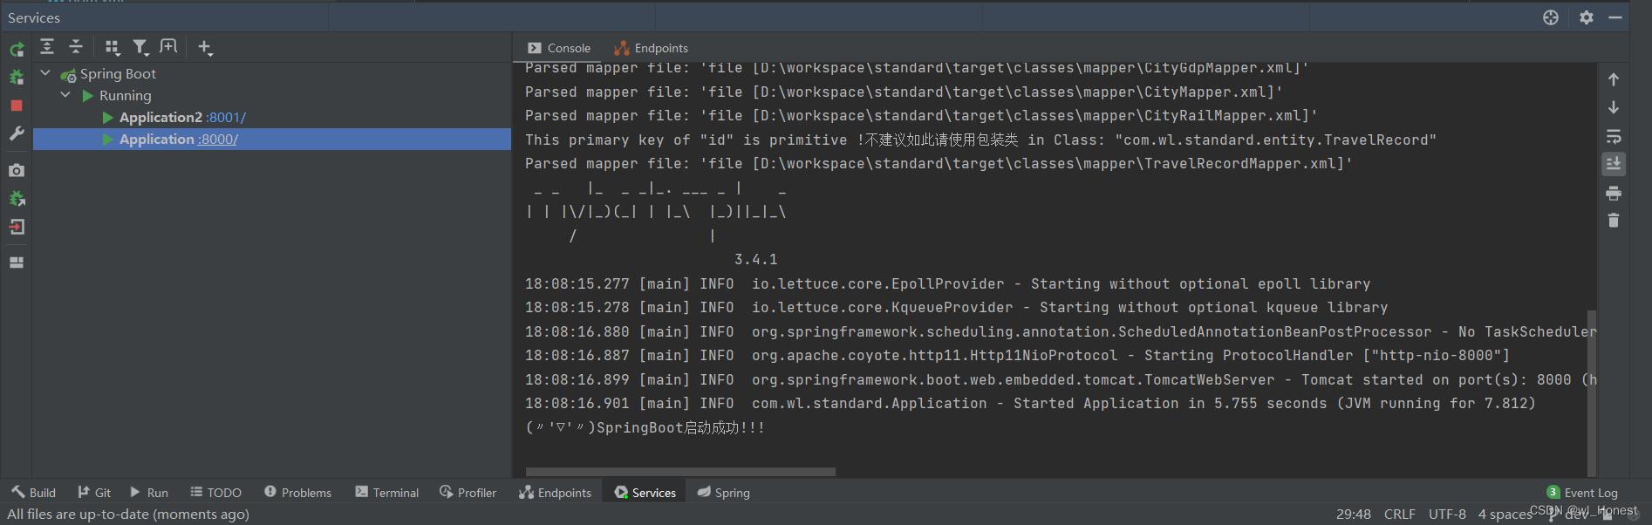
Task: Click the Rerun services icon
Action: pyautogui.click(x=17, y=50)
